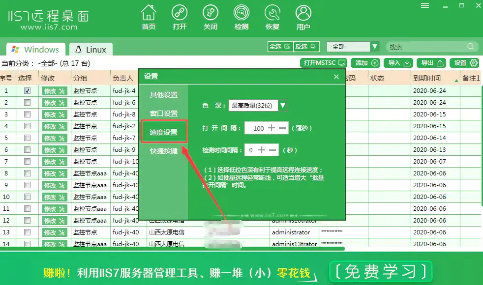Click the 负责人 column header

click(124, 78)
